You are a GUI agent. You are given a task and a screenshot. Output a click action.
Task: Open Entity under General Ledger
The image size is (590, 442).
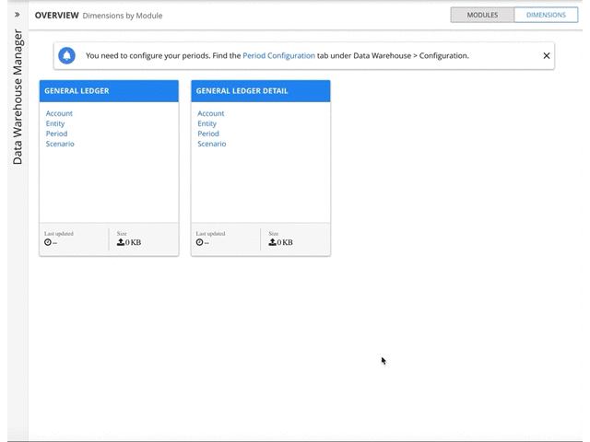55,123
